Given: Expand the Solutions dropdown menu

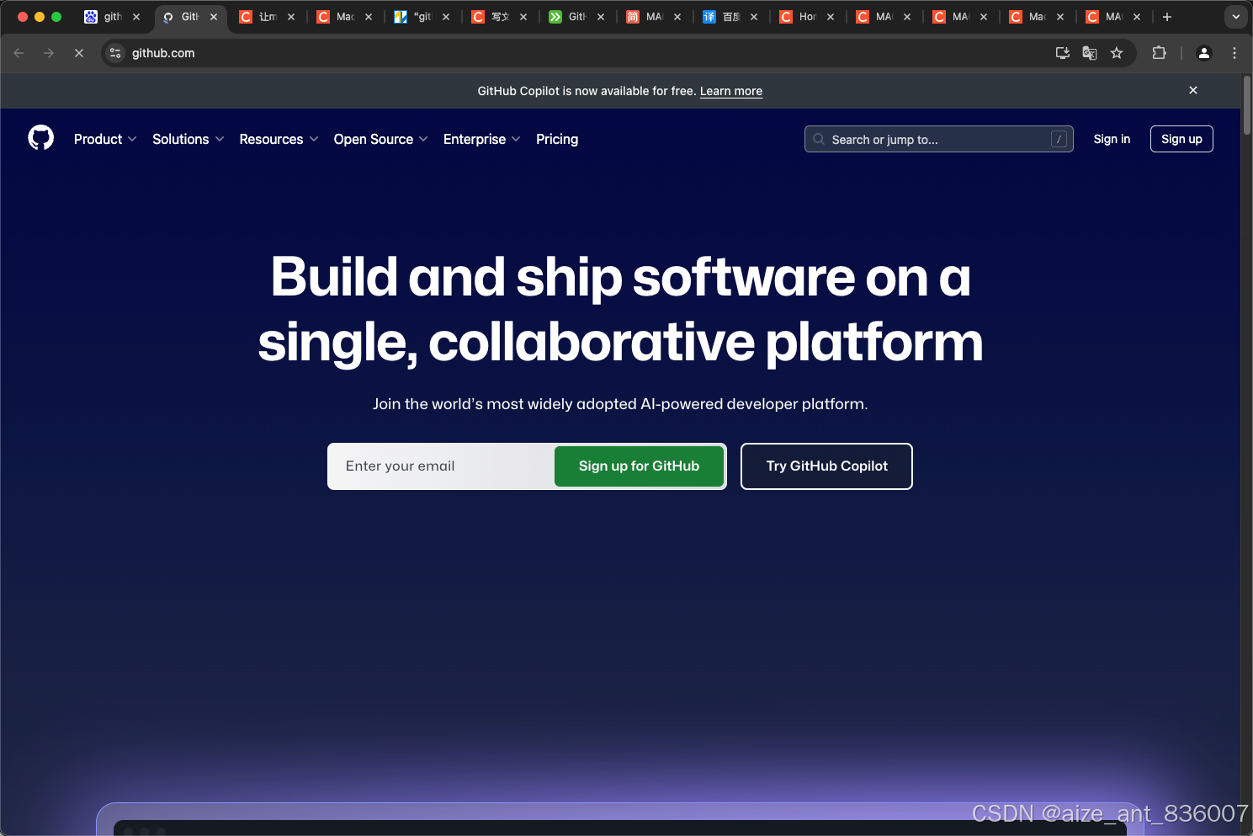Looking at the screenshot, I should (x=187, y=139).
